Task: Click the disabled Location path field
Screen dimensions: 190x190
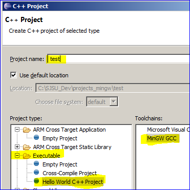Action: pyautogui.click(x=113, y=88)
